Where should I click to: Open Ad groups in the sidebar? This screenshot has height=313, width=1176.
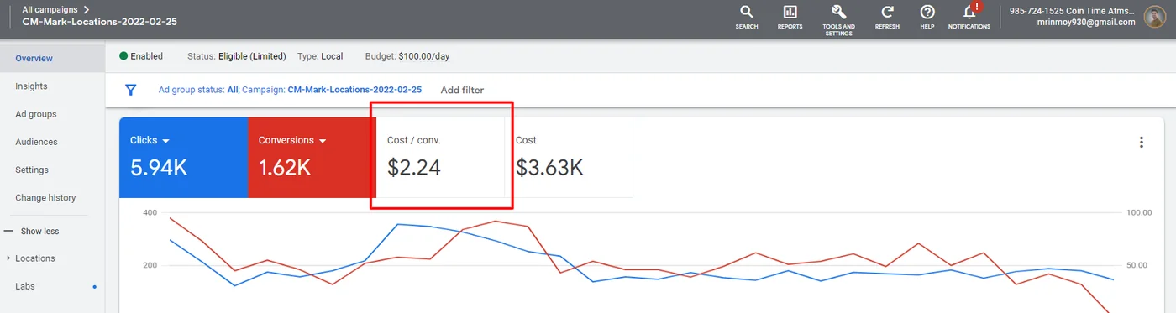point(35,114)
